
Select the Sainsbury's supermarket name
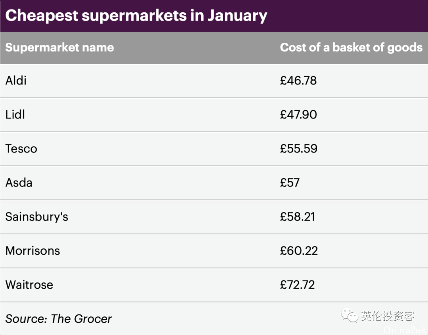click(36, 217)
